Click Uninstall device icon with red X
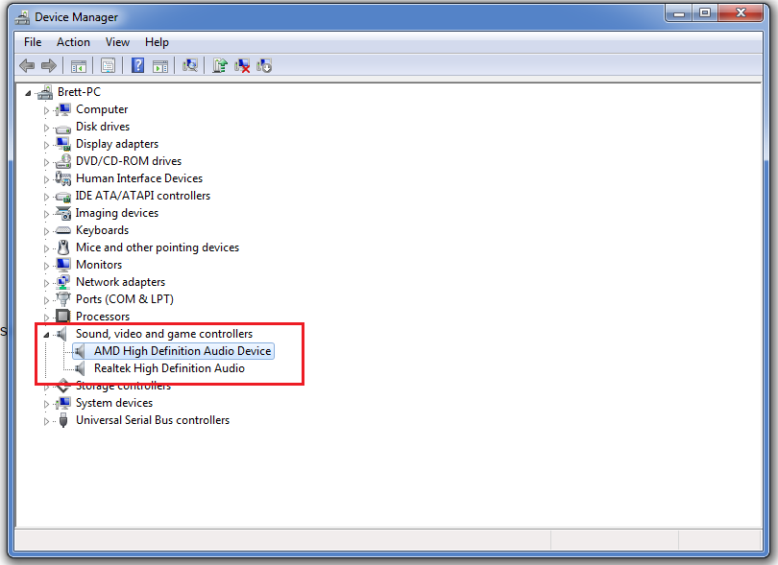The image size is (778, 565). [x=242, y=65]
